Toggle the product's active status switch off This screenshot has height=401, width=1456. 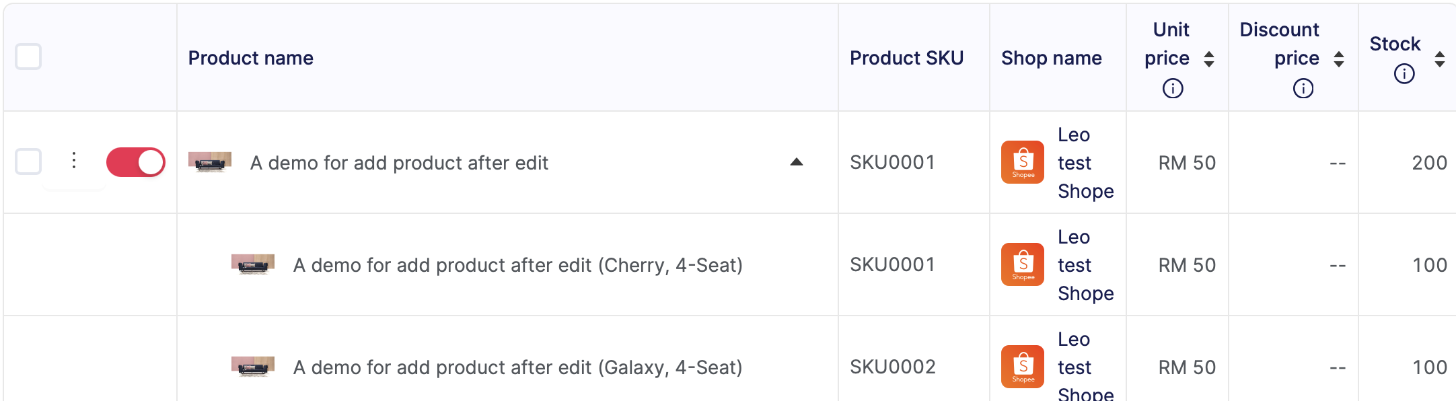pos(136,162)
